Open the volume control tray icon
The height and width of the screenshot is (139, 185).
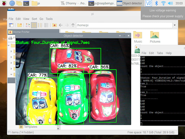[x=170, y=3]
